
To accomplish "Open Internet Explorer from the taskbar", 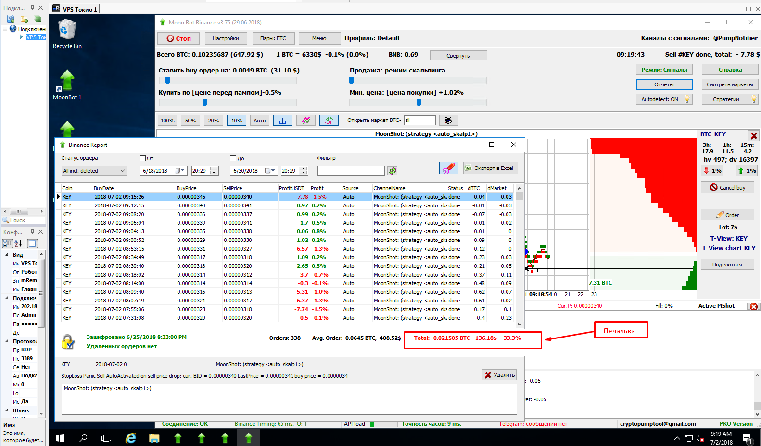I will tap(130, 438).
